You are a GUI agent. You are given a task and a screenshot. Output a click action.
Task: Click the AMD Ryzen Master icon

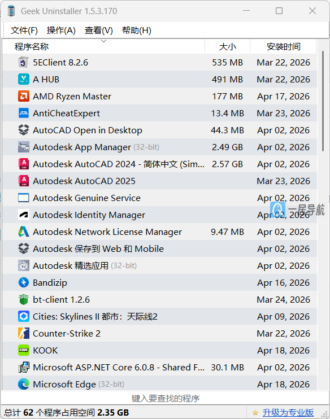24,96
